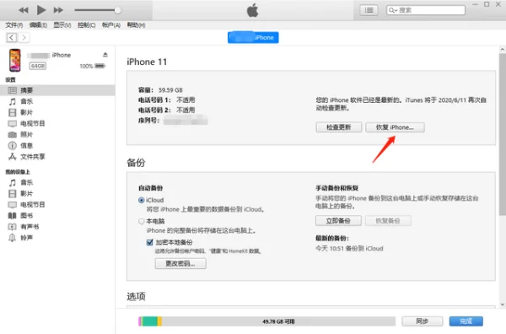Viewport: 506px width, 334px height.
Task: Click the 今天 10:51 备份到 iCloud text
Action: pyautogui.click(x=349, y=249)
